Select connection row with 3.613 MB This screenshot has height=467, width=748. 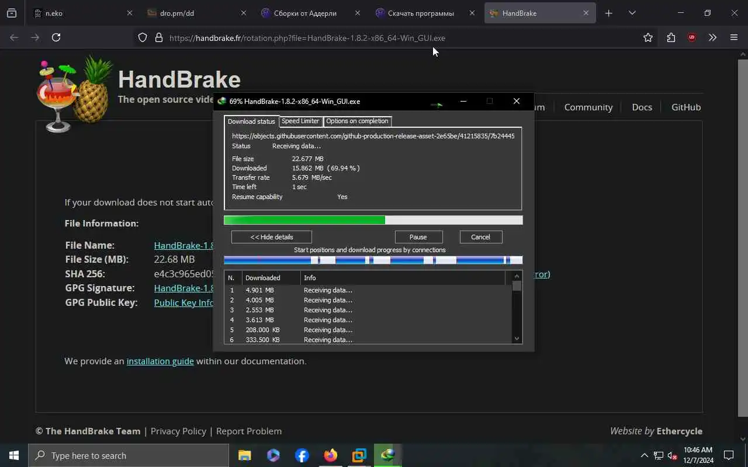coord(368,320)
